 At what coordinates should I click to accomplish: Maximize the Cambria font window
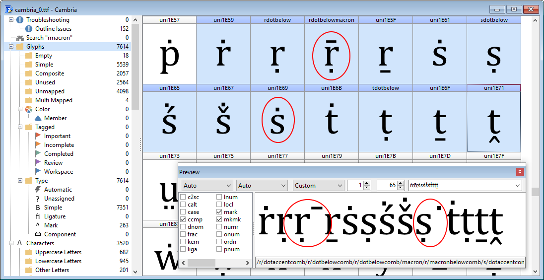(514, 9)
